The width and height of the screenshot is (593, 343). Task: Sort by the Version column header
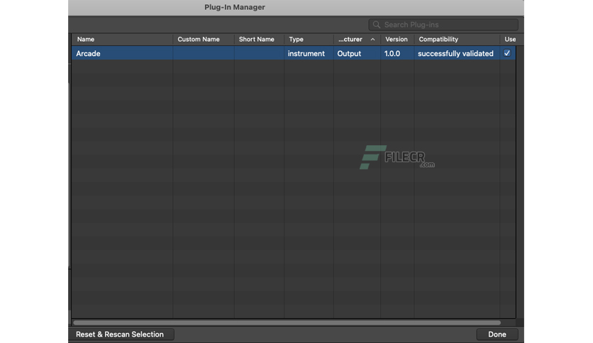397,39
